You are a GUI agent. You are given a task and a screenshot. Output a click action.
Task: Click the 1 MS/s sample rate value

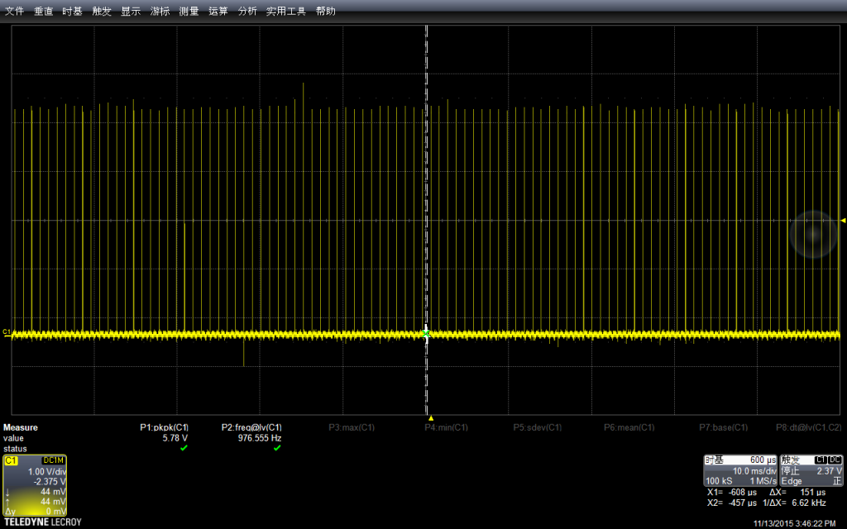tap(763, 481)
